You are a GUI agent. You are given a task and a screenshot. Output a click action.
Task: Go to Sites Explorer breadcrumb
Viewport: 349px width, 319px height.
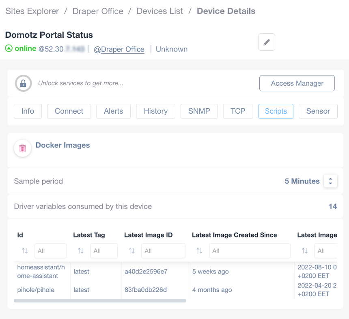click(32, 11)
